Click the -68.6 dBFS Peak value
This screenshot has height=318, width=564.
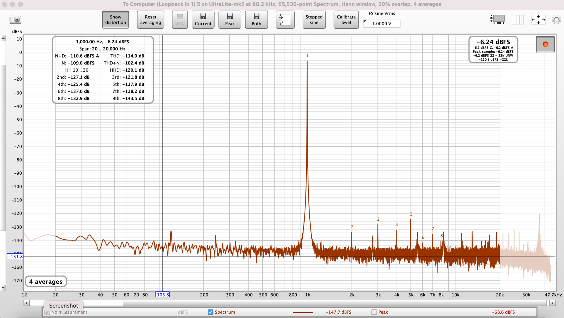pos(503,312)
